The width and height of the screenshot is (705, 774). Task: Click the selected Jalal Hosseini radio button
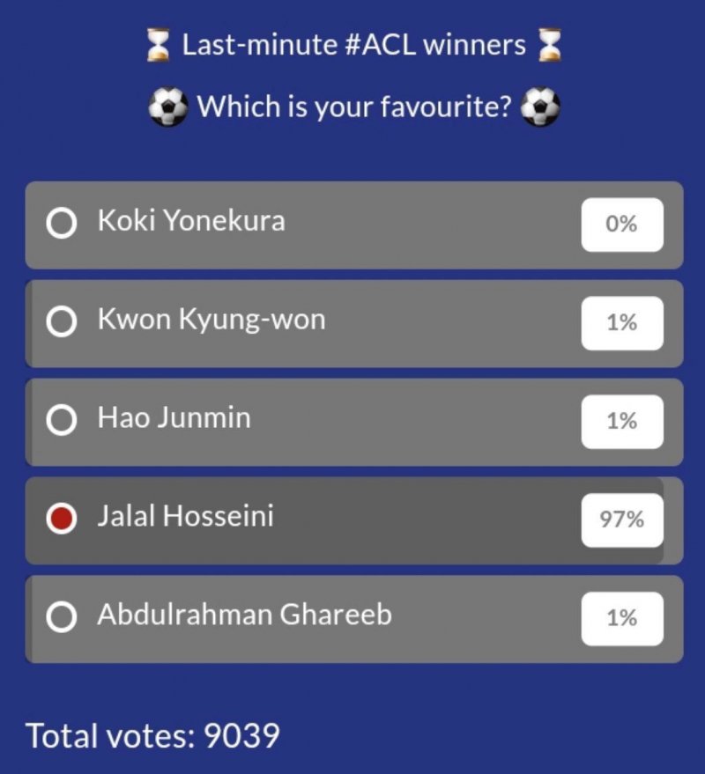click(61, 520)
